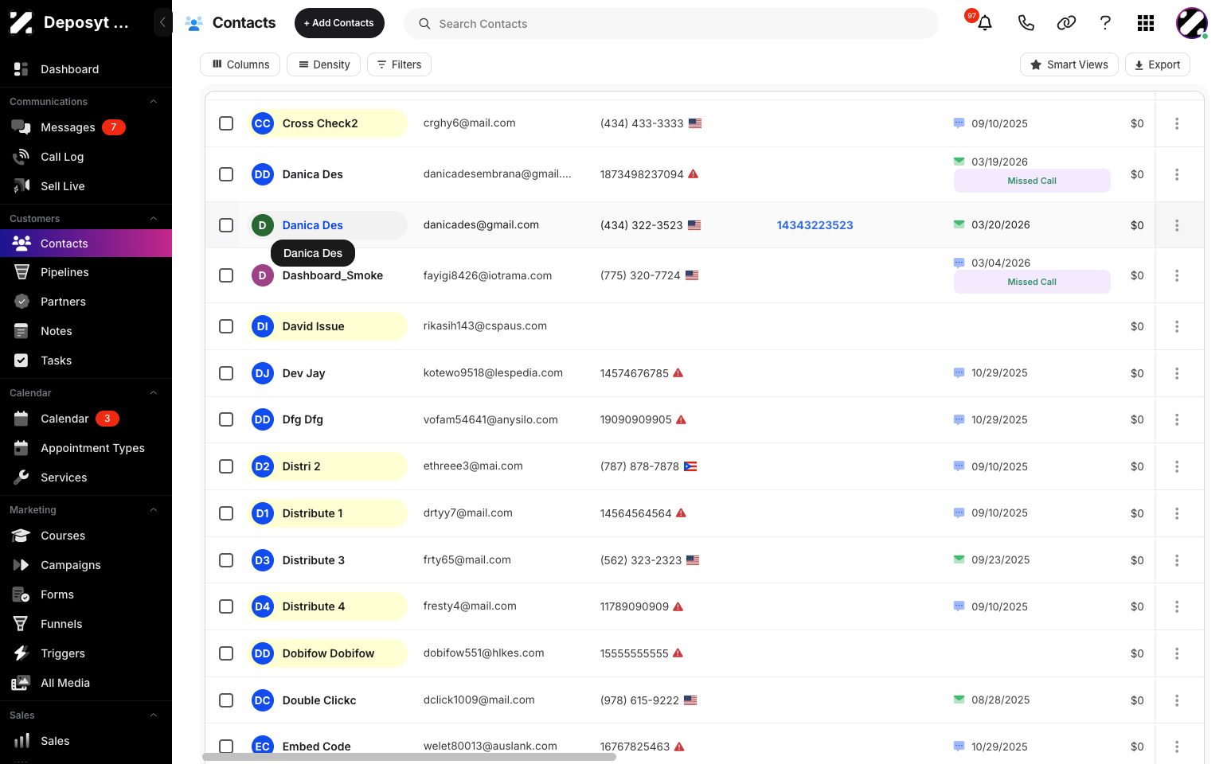Tick the checkbox for Dashboard_Smoke
The image size is (1227, 764).
226,275
